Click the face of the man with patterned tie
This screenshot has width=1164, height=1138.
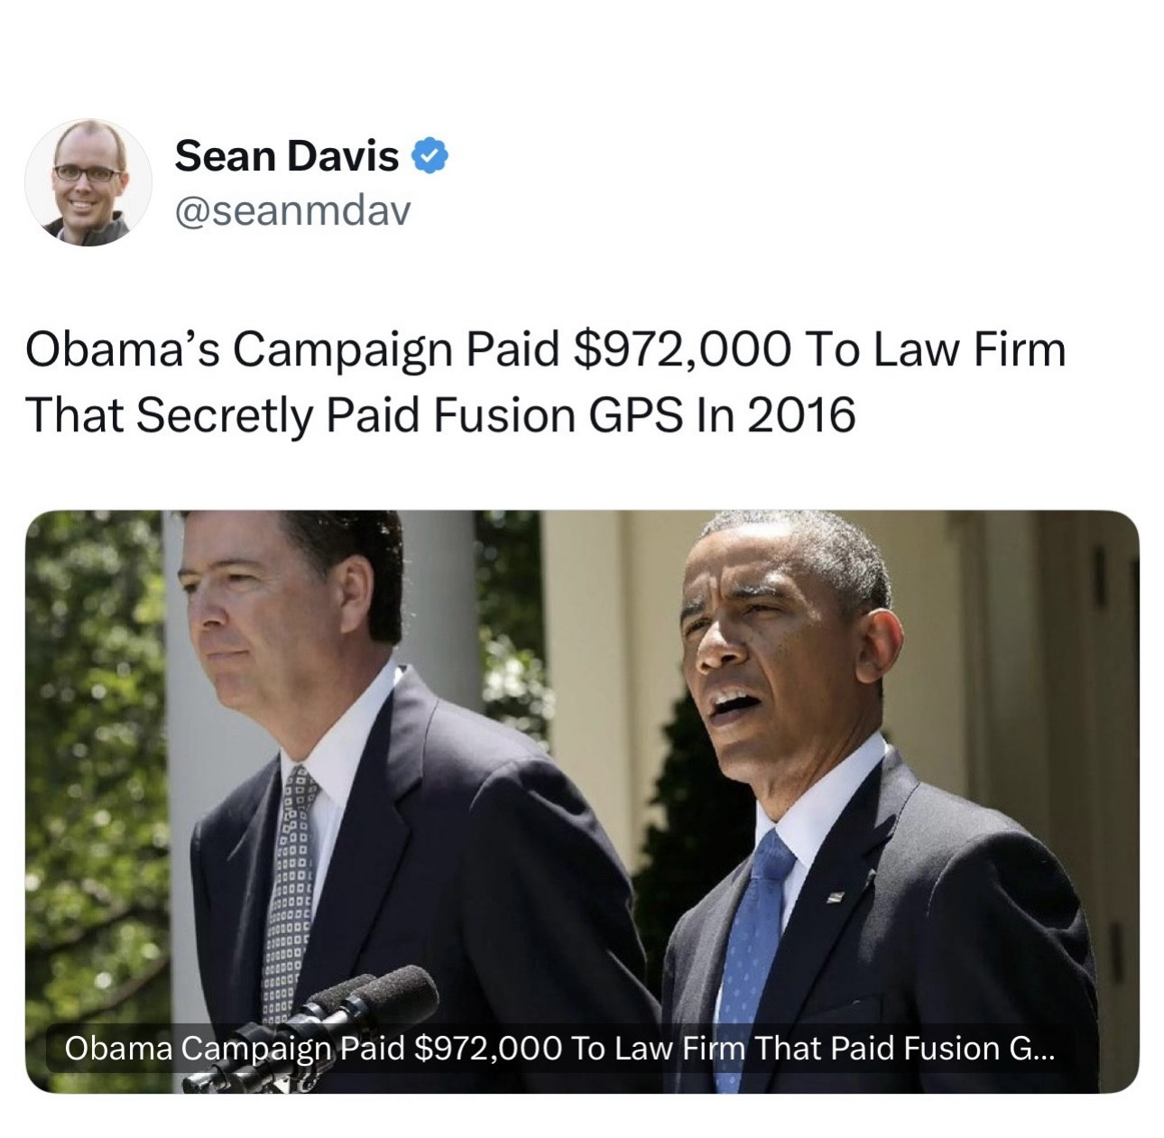271,623
